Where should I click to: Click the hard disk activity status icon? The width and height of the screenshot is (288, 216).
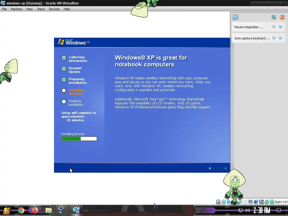pos(218,202)
